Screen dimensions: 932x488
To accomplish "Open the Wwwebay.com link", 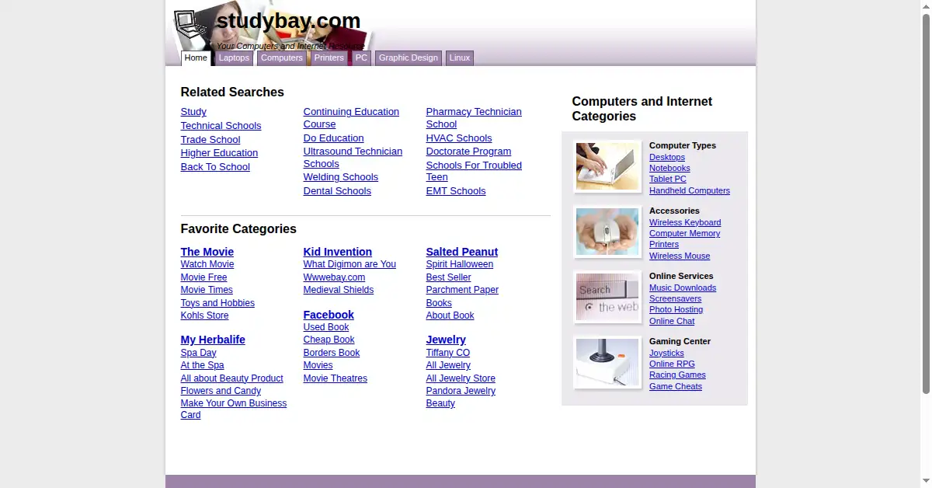I will point(334,277).
